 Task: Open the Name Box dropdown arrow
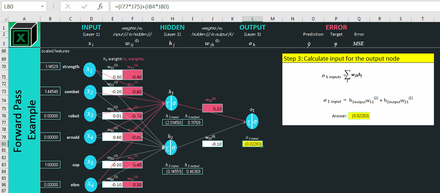pos(43,6)
